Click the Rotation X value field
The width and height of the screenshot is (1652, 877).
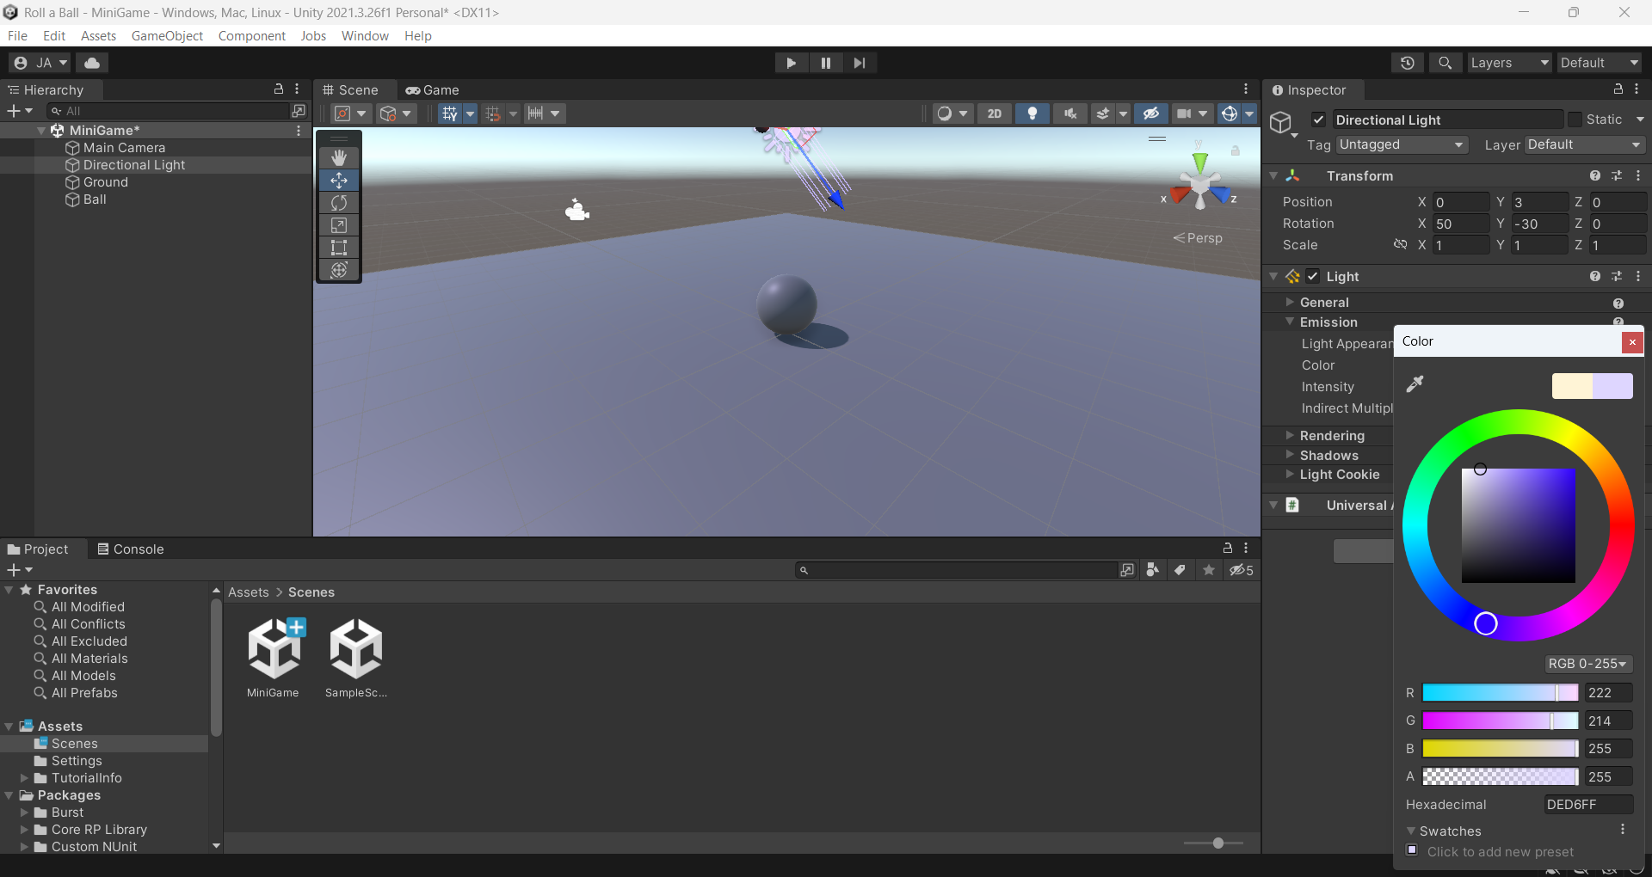pyautogui.click(x=1461, y=224)
